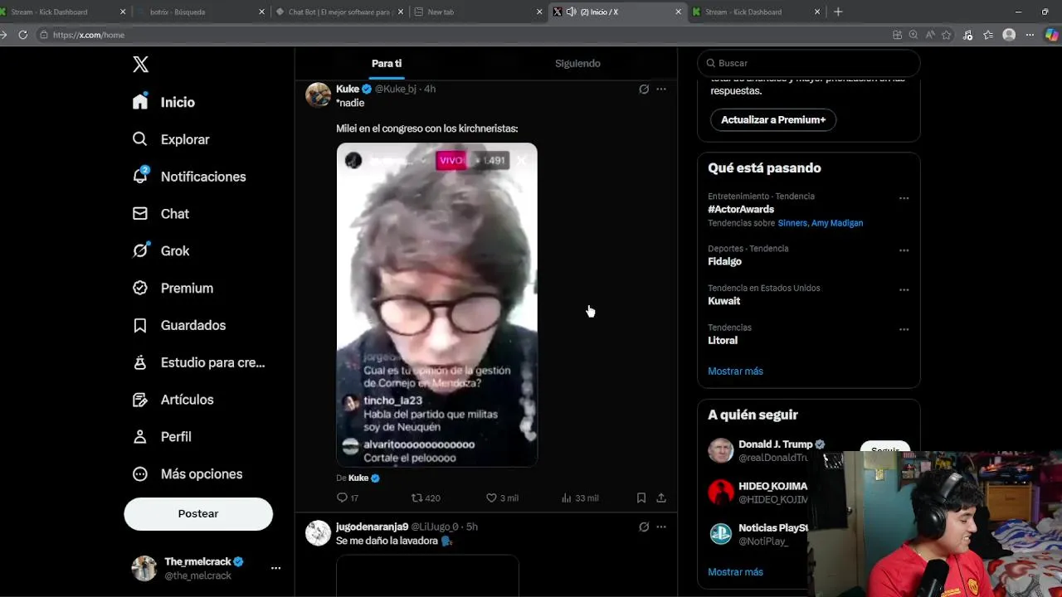The width and height of the screenshot is (1062, 597).
Task: Bookmark Kuke's post
Action: pyautogui.click(x=641, y=498)
